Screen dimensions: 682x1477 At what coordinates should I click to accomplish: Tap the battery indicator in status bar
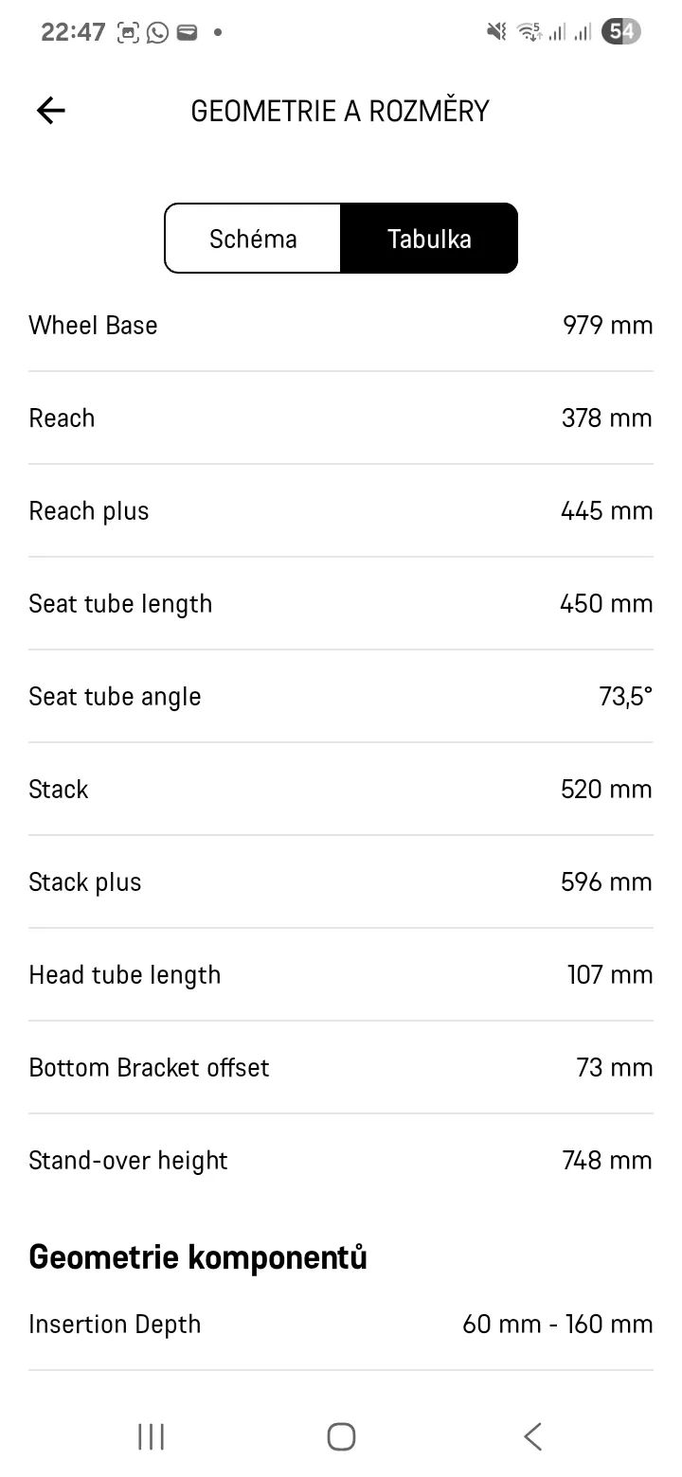(621, 31)
